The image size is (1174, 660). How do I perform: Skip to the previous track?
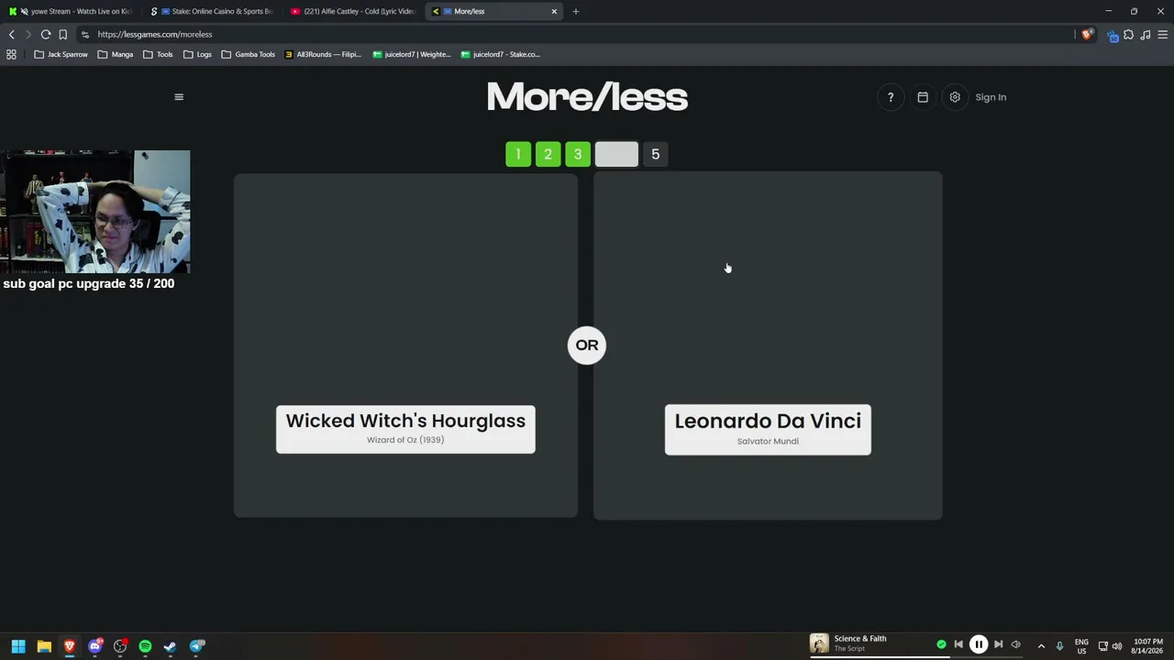coord(958,644)
